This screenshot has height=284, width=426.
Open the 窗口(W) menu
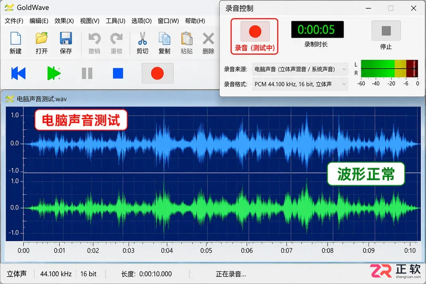(168, 21)
